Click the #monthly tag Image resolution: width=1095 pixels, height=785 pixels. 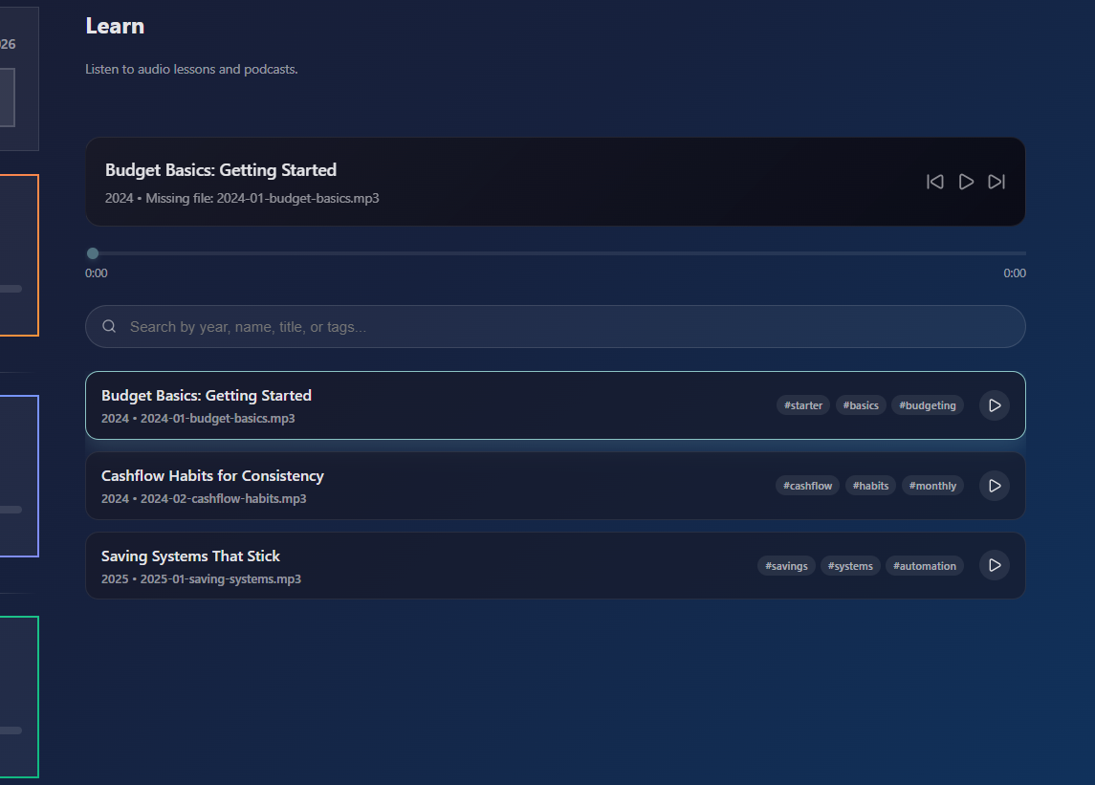tap(932, 486)
